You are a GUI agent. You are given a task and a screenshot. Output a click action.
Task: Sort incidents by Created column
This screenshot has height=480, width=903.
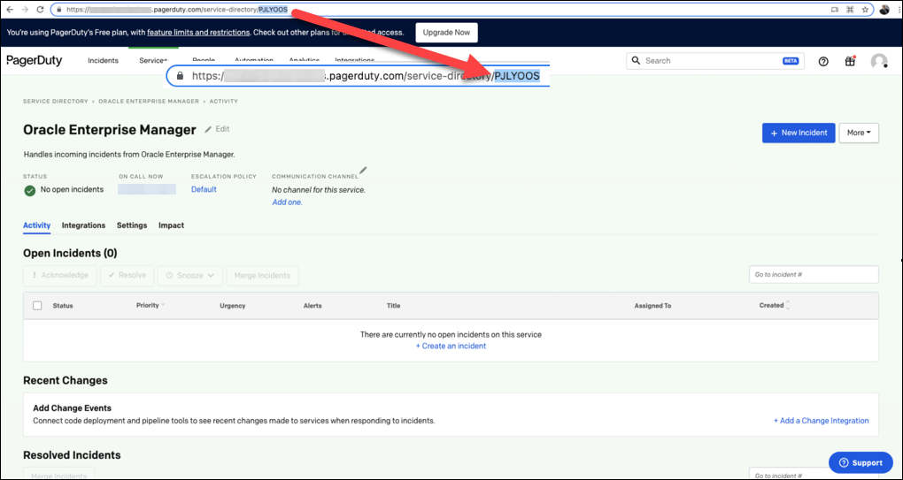coord(775,305)
